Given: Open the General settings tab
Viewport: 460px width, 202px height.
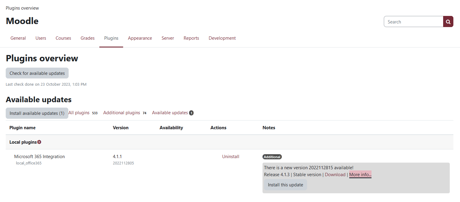Looking at the screenshot, I should point(18,38).
